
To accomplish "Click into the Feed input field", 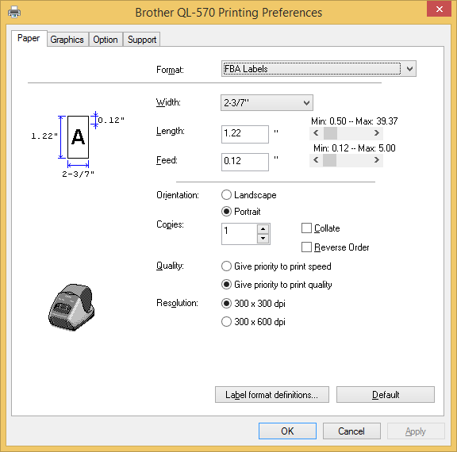I will point(245,162).
